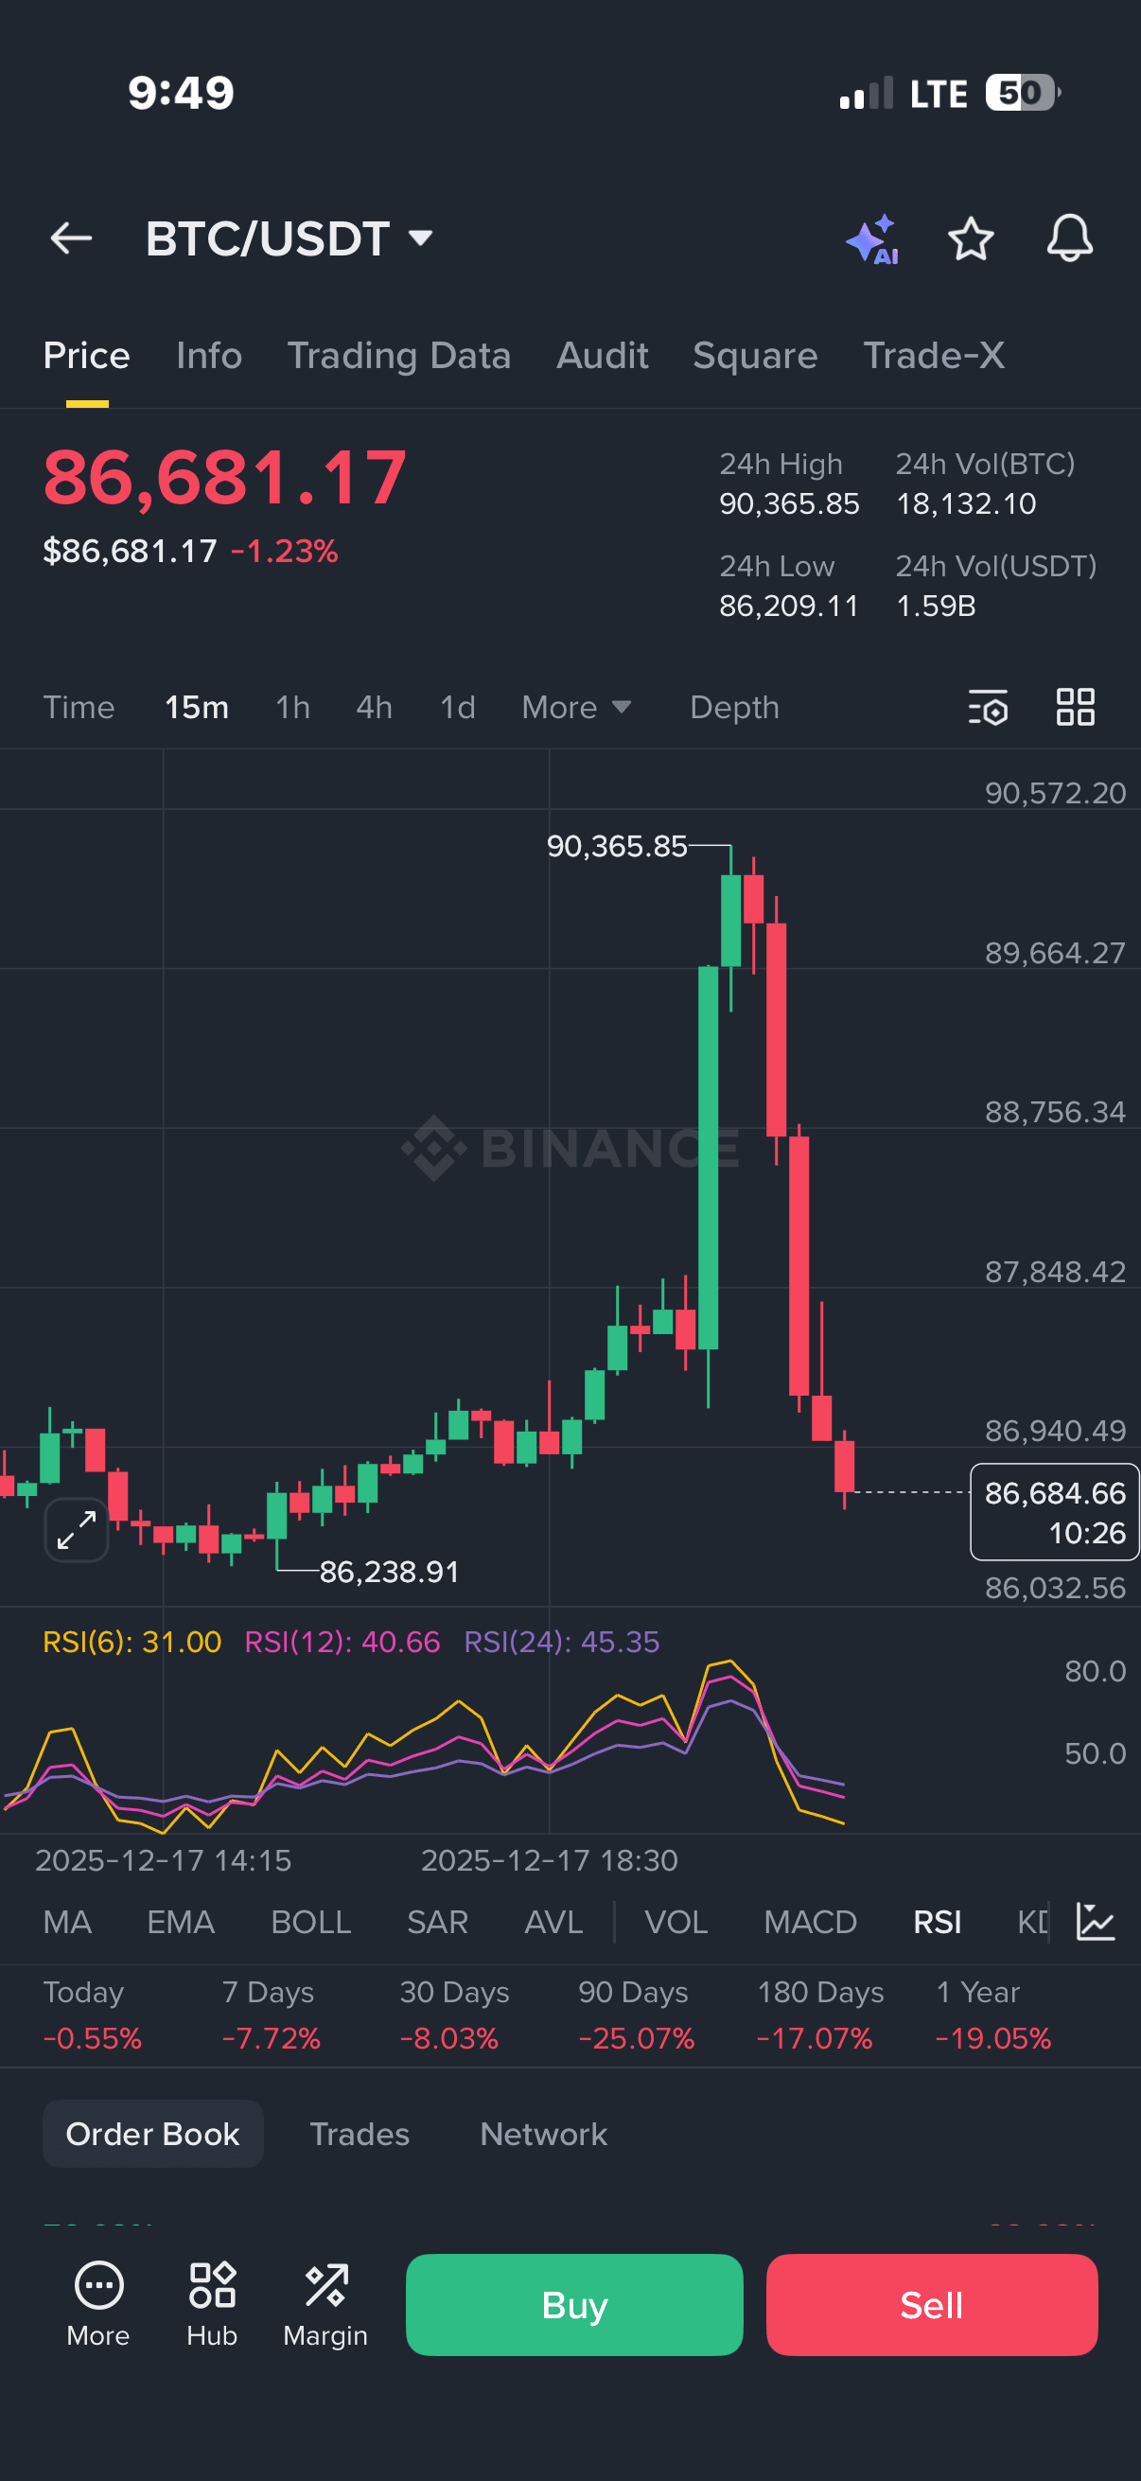Toggle the RSI indicator
Screen dimensions: 1141x2481
937,1923
